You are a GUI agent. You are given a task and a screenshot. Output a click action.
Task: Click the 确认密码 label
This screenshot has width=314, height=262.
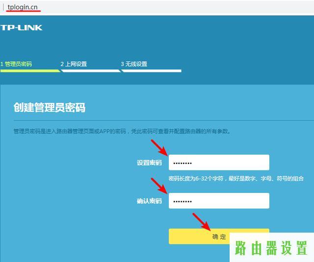tap(149, 201)
